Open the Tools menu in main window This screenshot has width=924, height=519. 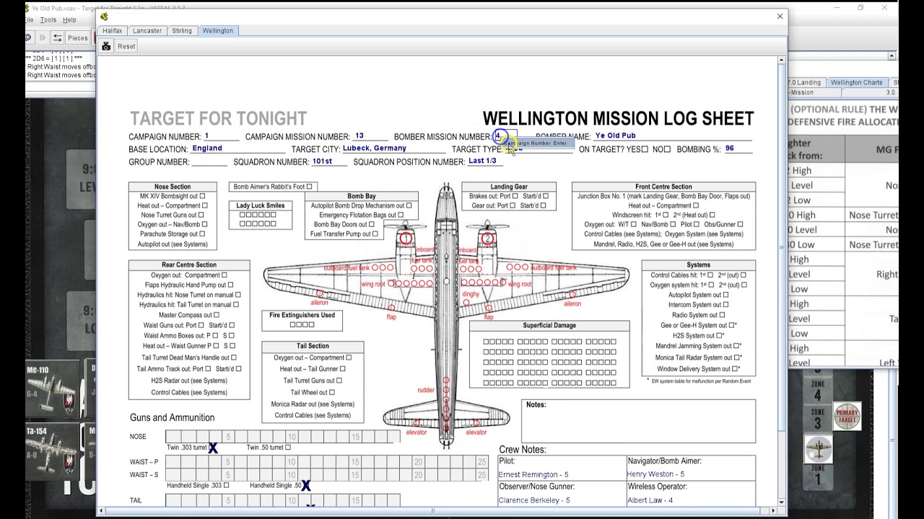coord(48,20)
